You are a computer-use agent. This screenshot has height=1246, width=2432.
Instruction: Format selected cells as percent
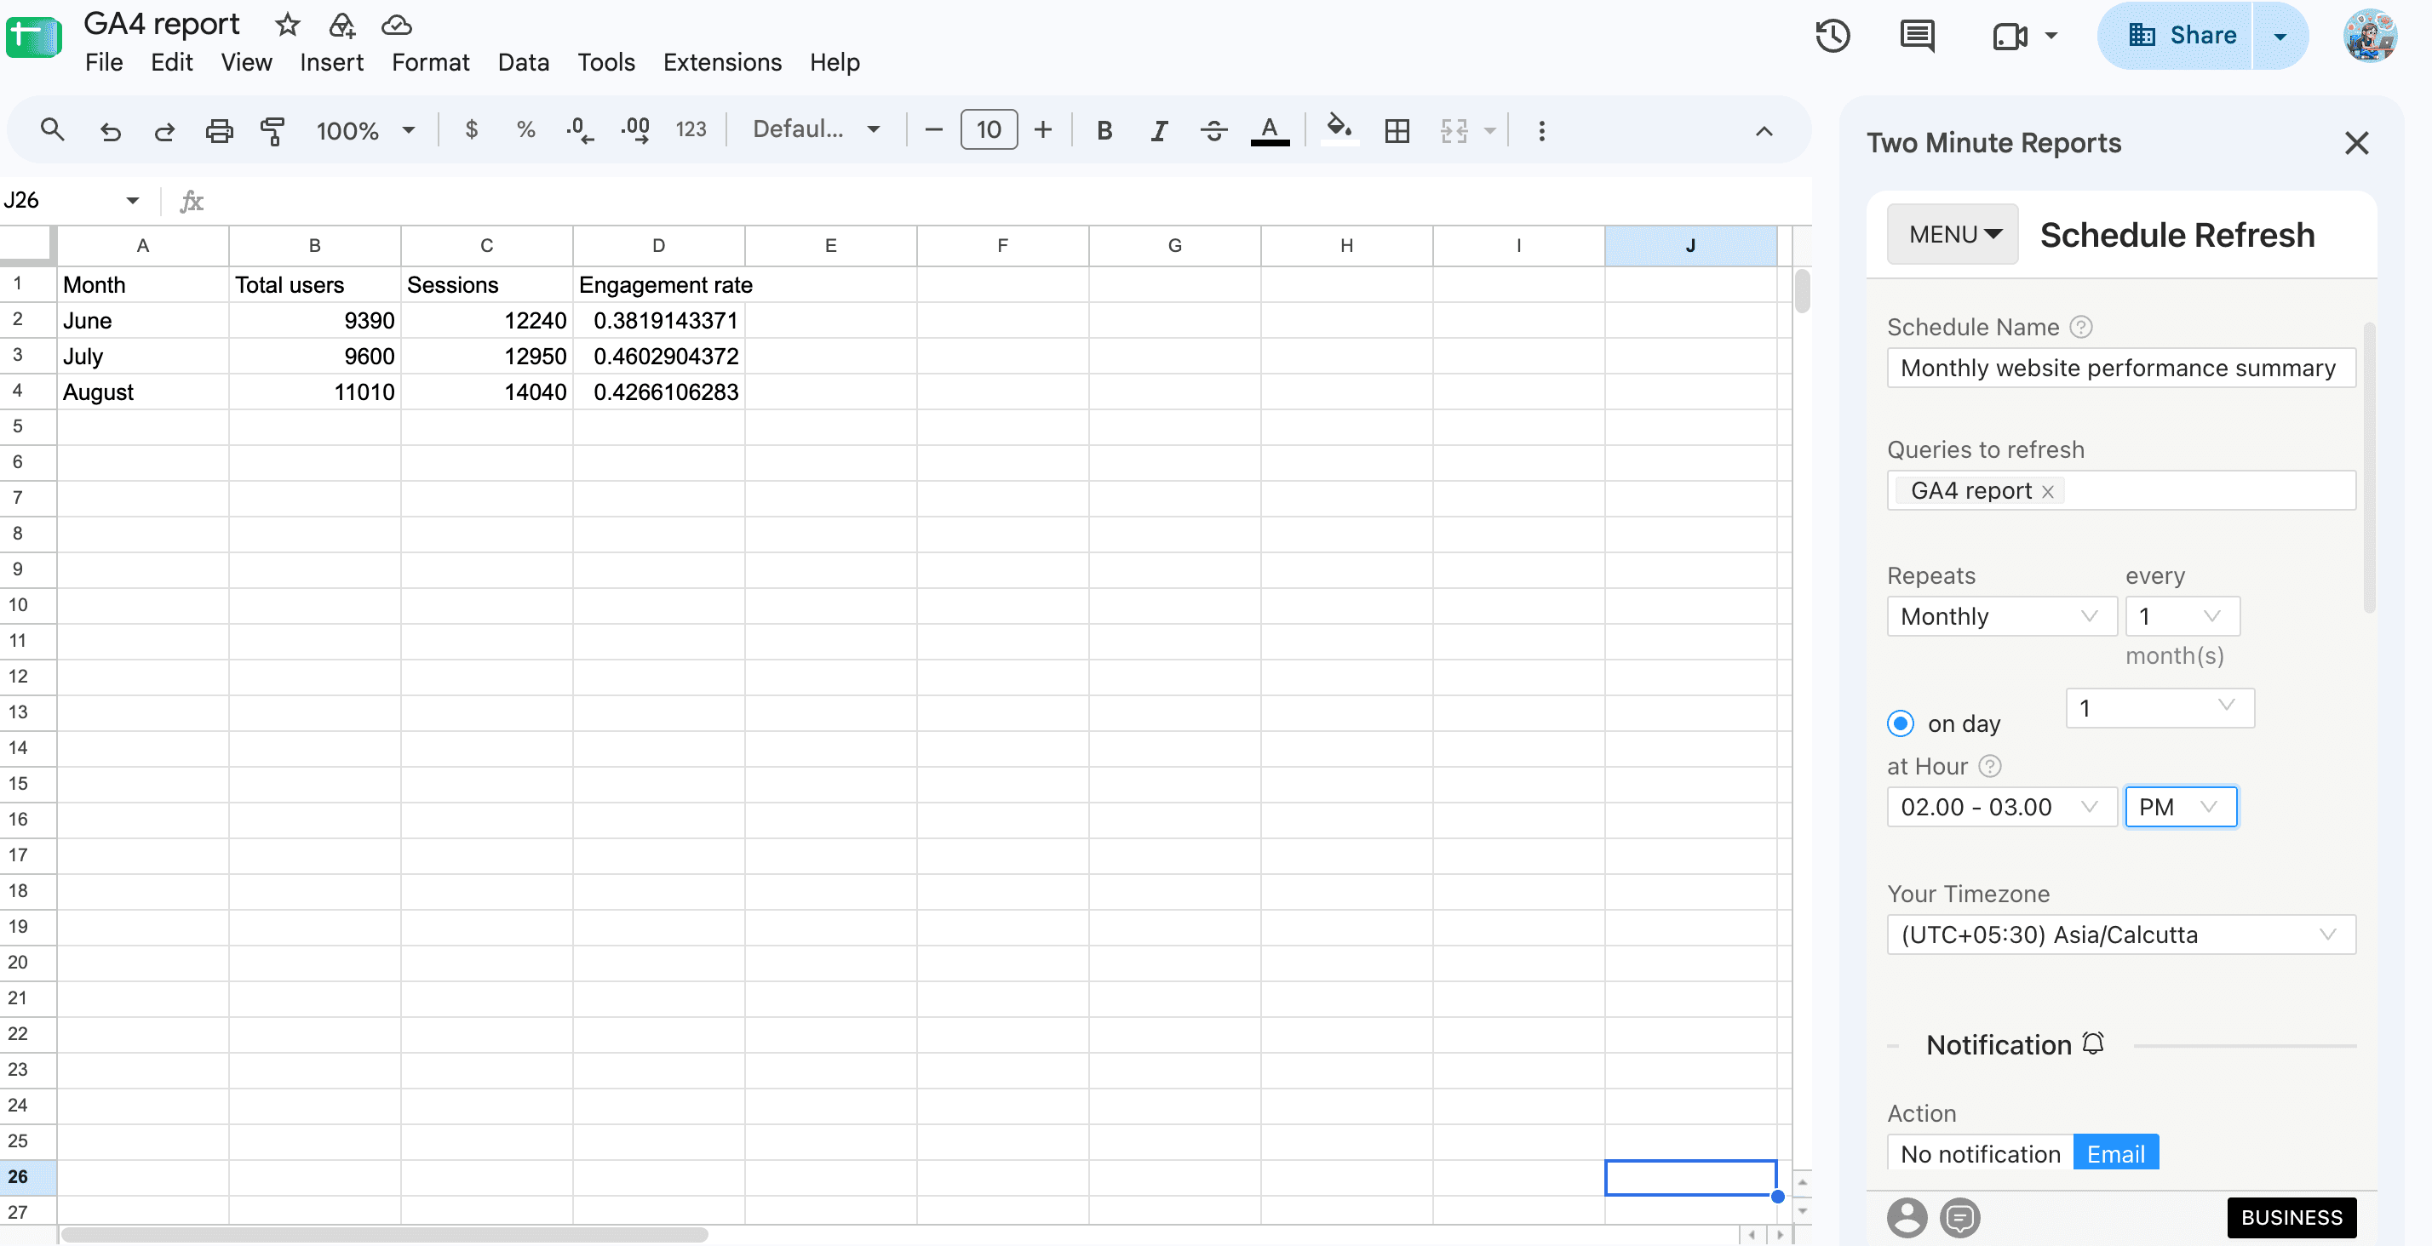click(526, 129)
